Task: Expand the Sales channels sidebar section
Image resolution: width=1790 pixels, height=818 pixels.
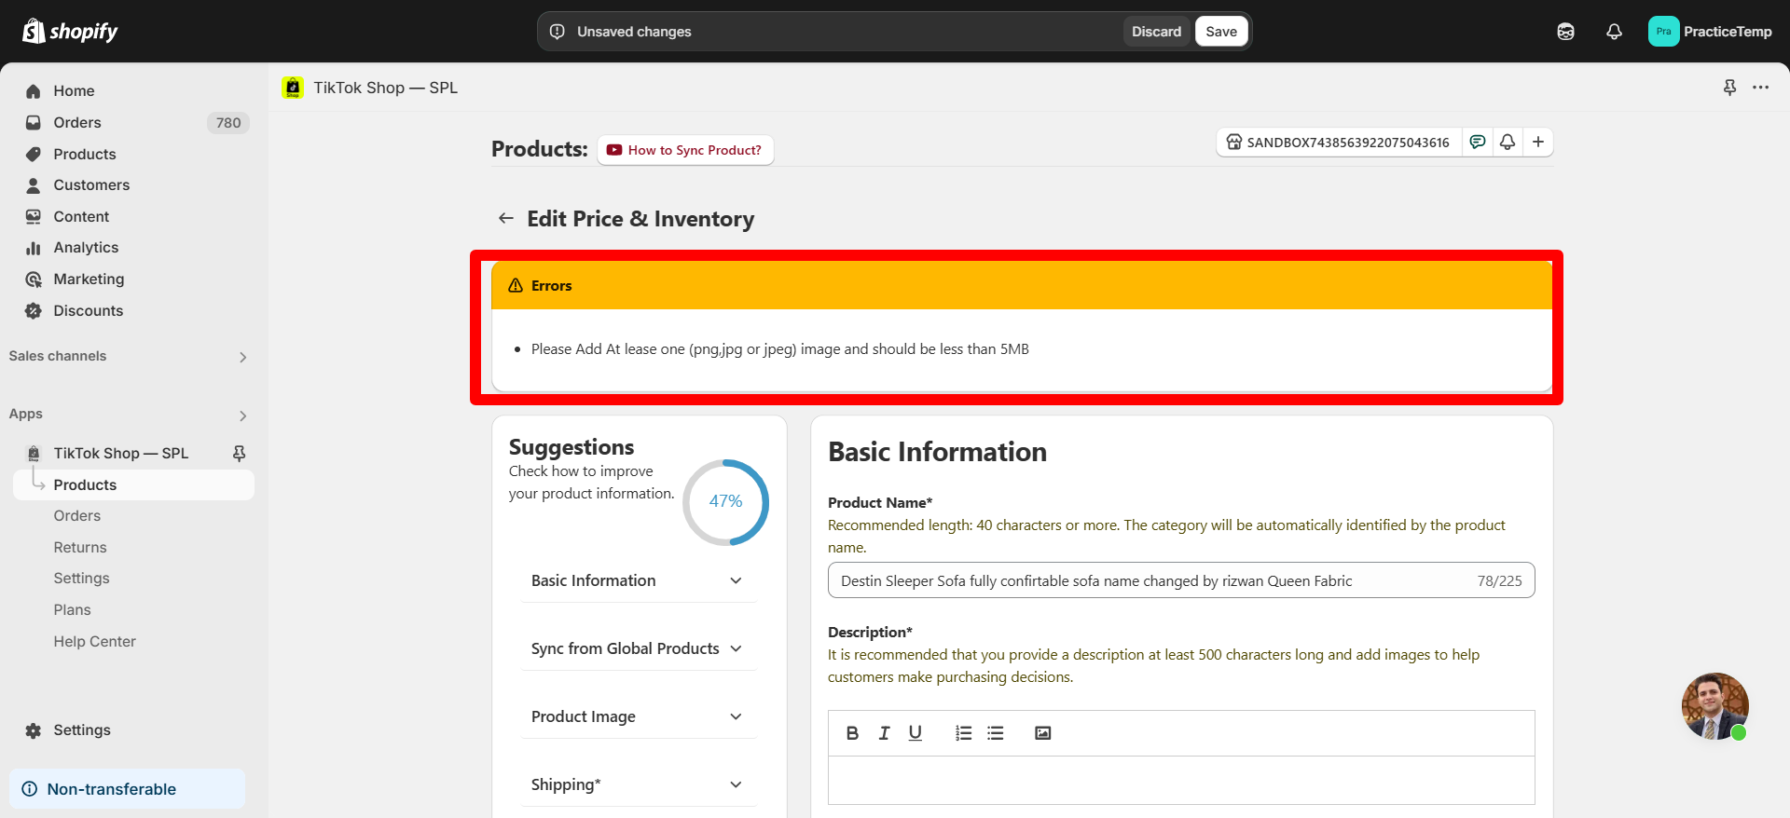Action: pos(242,357)
